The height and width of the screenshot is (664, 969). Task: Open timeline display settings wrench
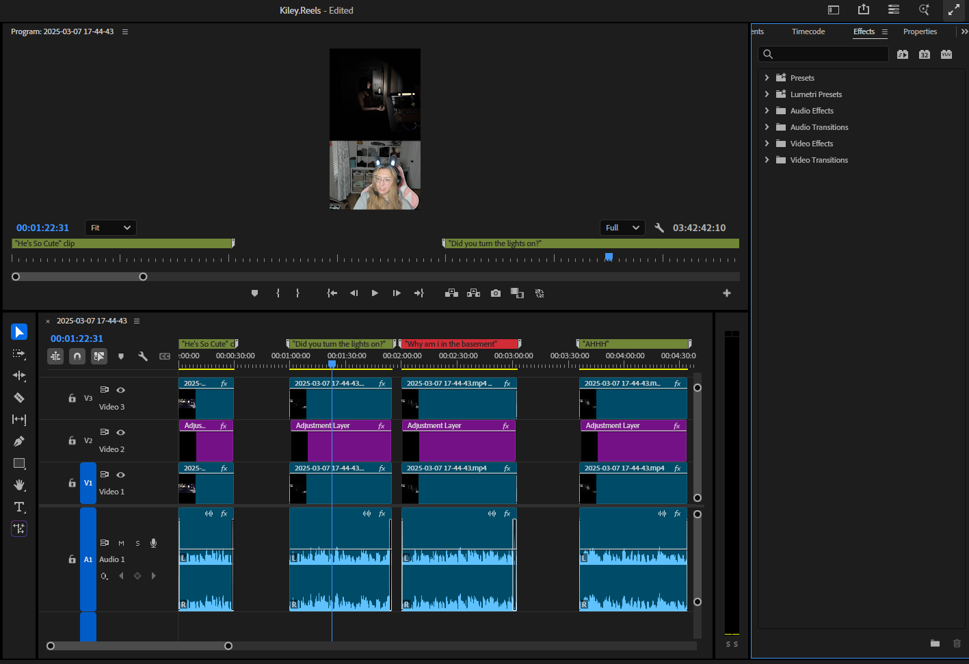(x=143, y=356)
